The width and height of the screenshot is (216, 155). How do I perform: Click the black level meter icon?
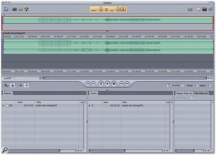pos(205,9)
